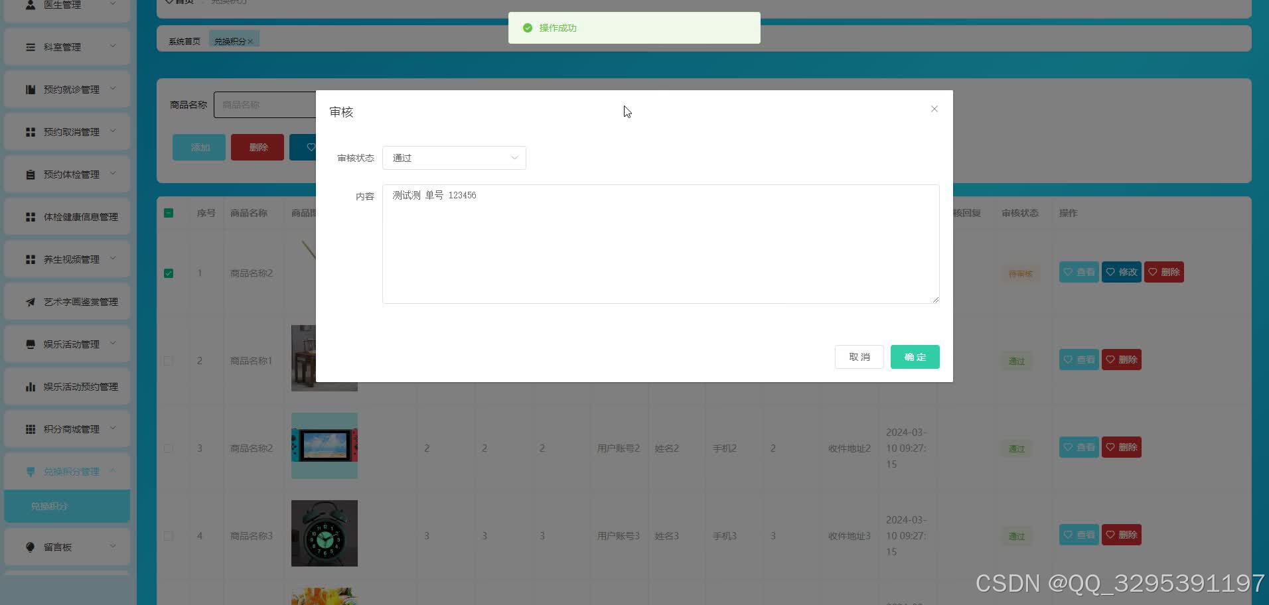1269x605 pixels.
Task: Click the 预约就诊管理 sidebar icon
Action: point(31,90)
